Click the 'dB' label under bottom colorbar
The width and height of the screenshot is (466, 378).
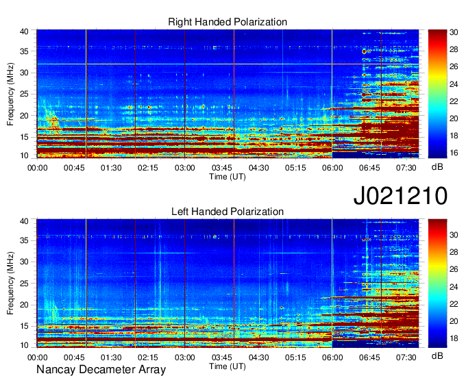tap(437, 355)
